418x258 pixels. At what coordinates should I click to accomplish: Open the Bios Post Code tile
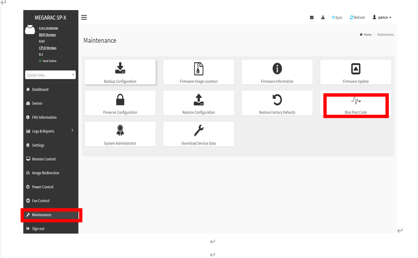(355, 105)
